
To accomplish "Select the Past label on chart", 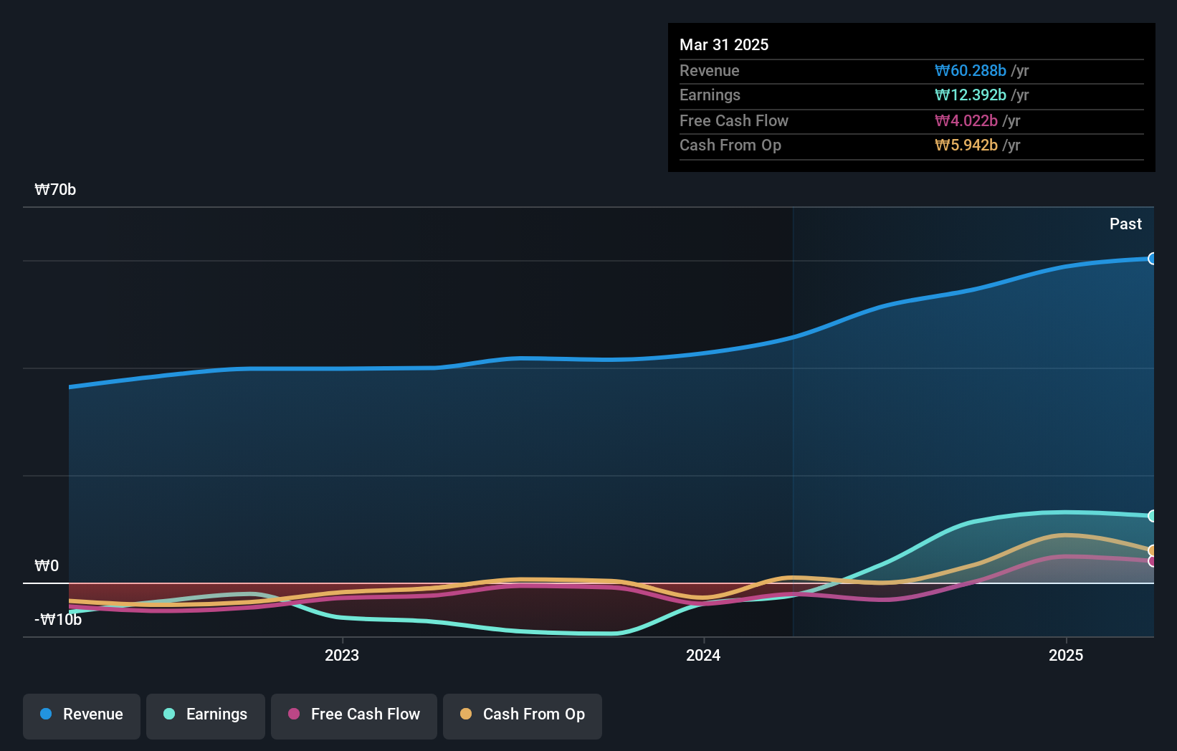I will click(1125, 224).
